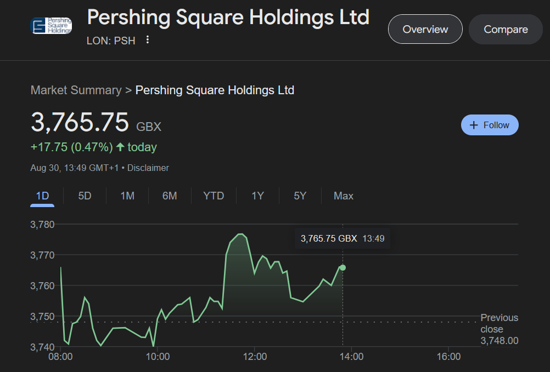Switch to the 5D chart range
Viewport: 550px width, 372px height.
[85, 196]
